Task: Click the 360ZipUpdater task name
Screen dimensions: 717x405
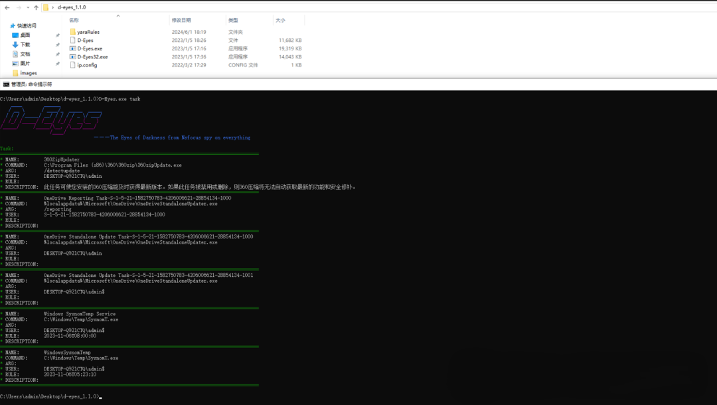Action: 62,159
